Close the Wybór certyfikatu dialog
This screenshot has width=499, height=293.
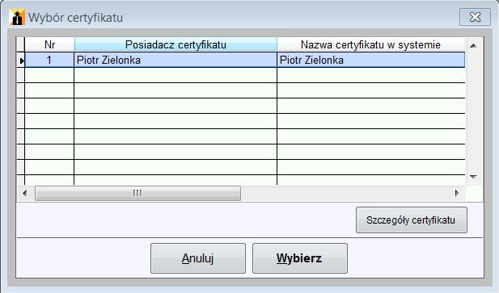[x=475, y=17]
